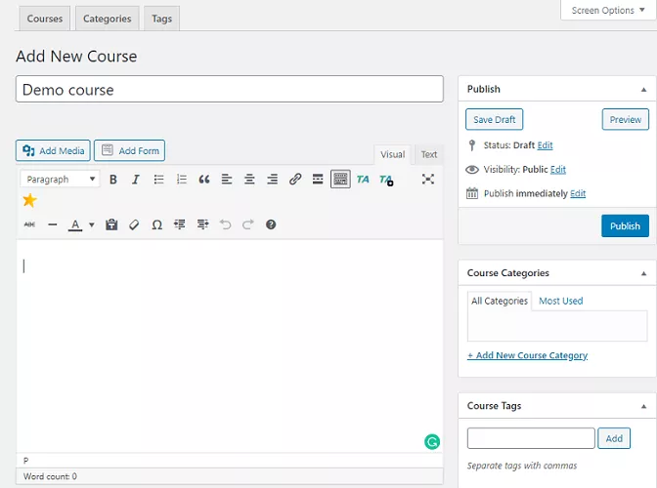Insert a special character with the omega icon
The height and width of the screenshot is (488, 657).
point(156,224)
